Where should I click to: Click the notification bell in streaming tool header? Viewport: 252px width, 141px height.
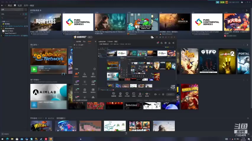tap(169, 43)
